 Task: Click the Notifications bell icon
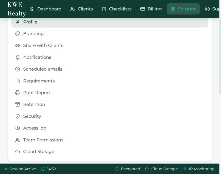18,57
